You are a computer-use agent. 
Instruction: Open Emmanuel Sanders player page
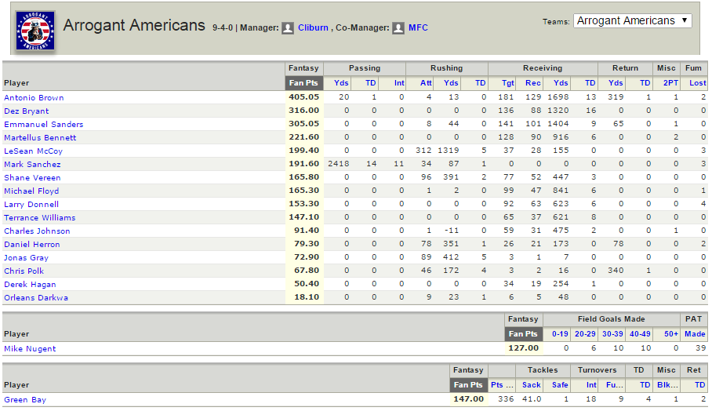click(44, 125)
